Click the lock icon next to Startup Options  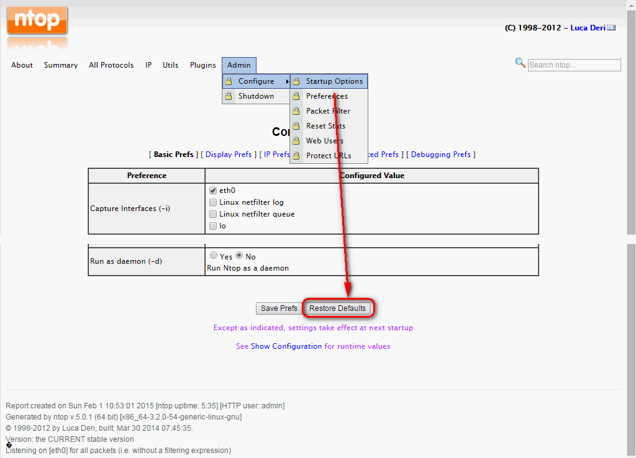[x=296, y=81]
